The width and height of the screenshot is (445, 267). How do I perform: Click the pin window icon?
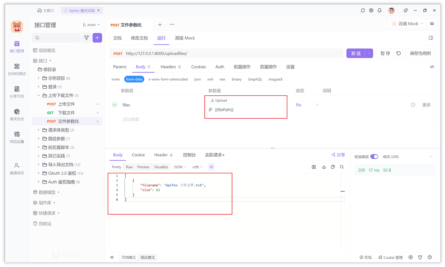coord(405,10)
